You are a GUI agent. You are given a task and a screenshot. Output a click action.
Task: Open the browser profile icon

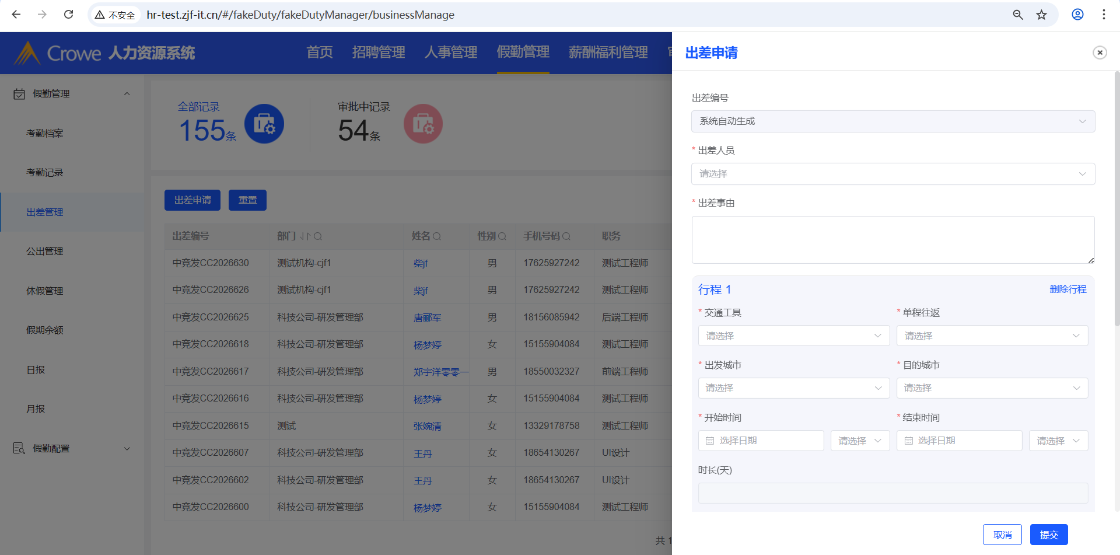(x=1077, y=15)
